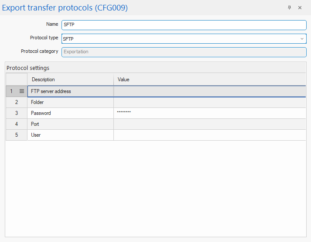Click the Protocol category field
Image resolution: width=311 pixels, height=242 pixels.
(184, 52)
